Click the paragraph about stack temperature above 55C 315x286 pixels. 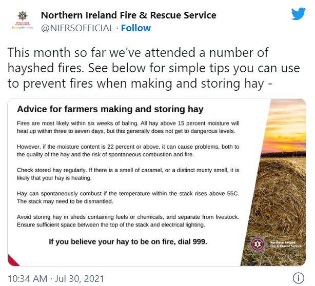[x=128, y=197]
